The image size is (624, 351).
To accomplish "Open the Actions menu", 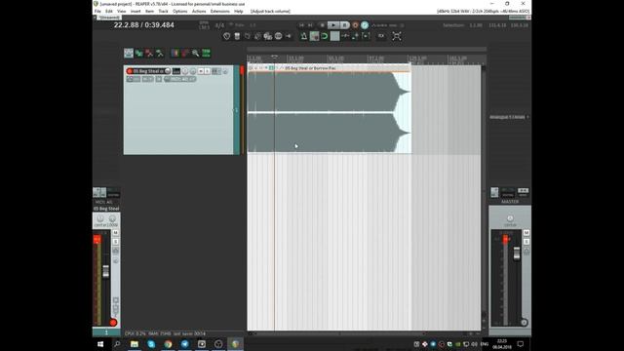I will [x=199, y=11].
